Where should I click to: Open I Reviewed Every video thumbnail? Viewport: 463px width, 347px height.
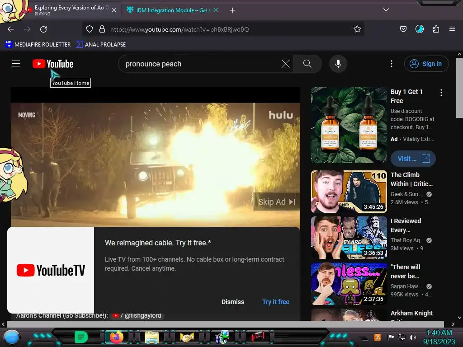click(349, 238)
